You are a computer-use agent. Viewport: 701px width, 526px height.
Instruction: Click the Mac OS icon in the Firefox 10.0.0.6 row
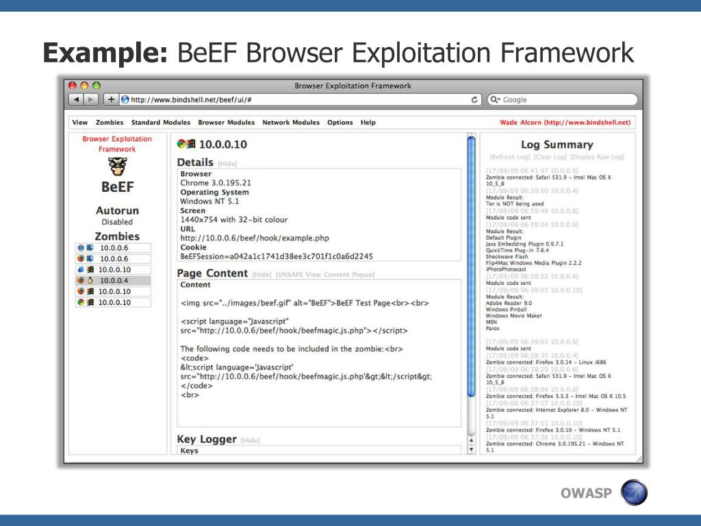coord(90,258)
